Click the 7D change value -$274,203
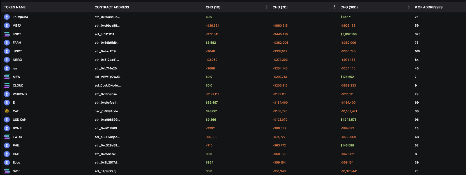The height and width of the screenshot is (175, 466). (x=280, y=60)
